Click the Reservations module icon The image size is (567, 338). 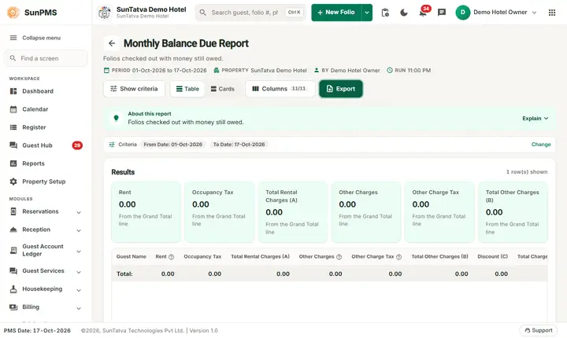(13, 211)
